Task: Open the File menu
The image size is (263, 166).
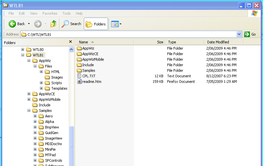Action: (11, 13)
